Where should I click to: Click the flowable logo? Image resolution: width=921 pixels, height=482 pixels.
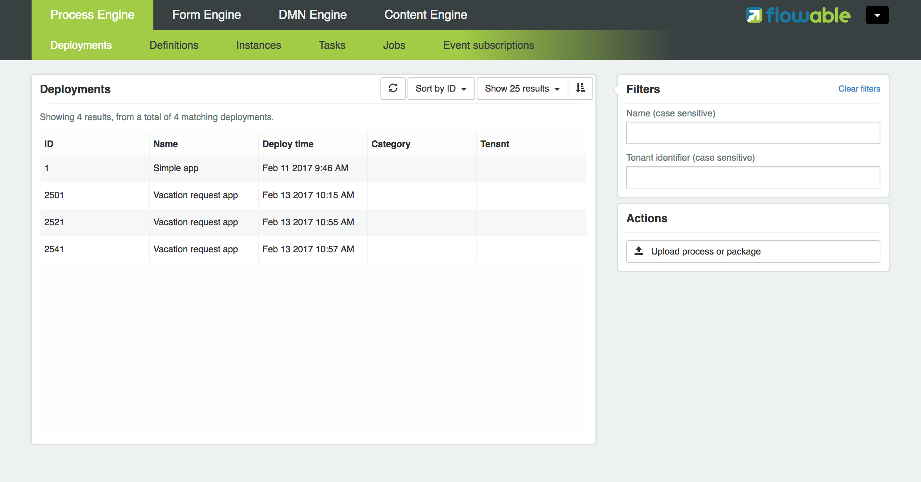click(798, 15)
